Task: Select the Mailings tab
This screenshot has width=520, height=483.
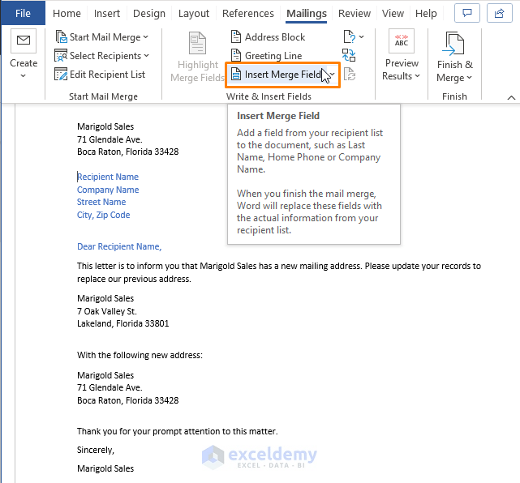Action: 307,13
